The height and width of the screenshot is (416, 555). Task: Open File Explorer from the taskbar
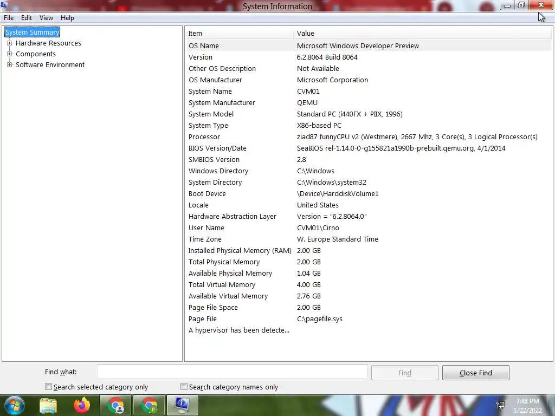tap(48, 406)
